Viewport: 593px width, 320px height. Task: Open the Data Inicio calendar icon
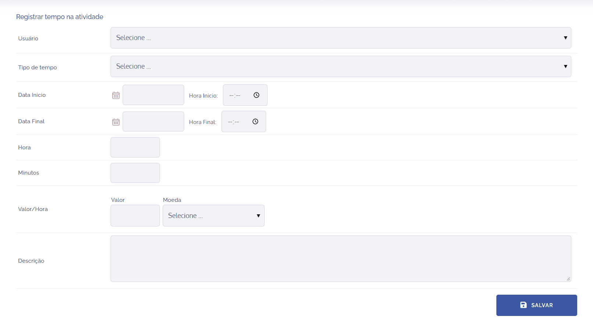116,95
